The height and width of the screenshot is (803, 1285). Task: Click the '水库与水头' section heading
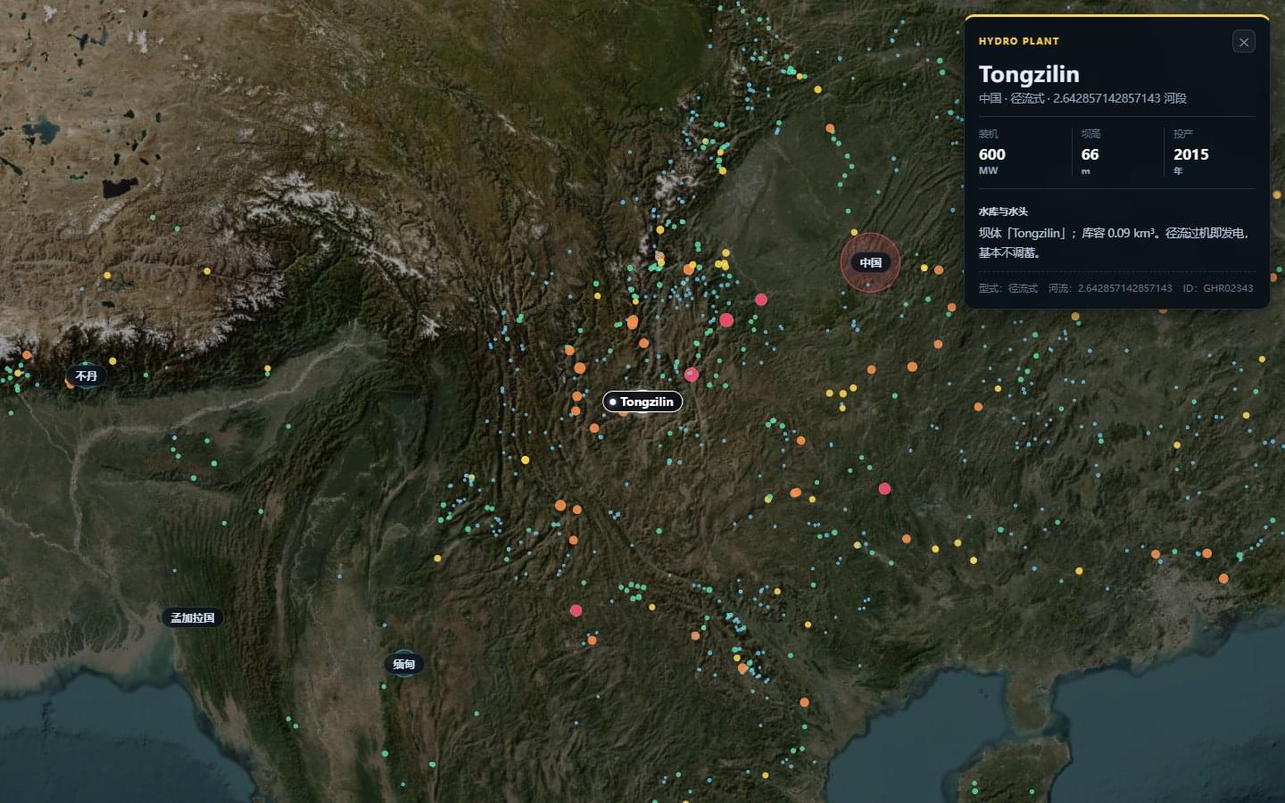(x=1003, y=211)
